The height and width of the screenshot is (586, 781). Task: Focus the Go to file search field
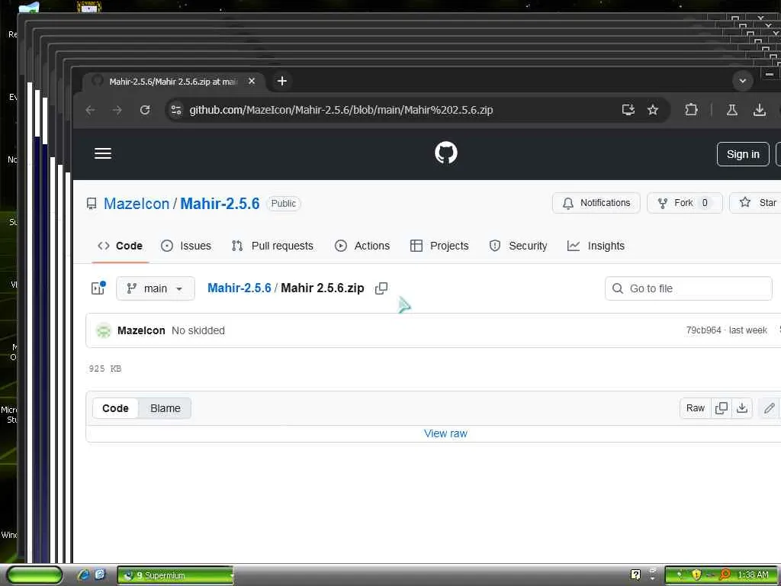click(689, 288)
